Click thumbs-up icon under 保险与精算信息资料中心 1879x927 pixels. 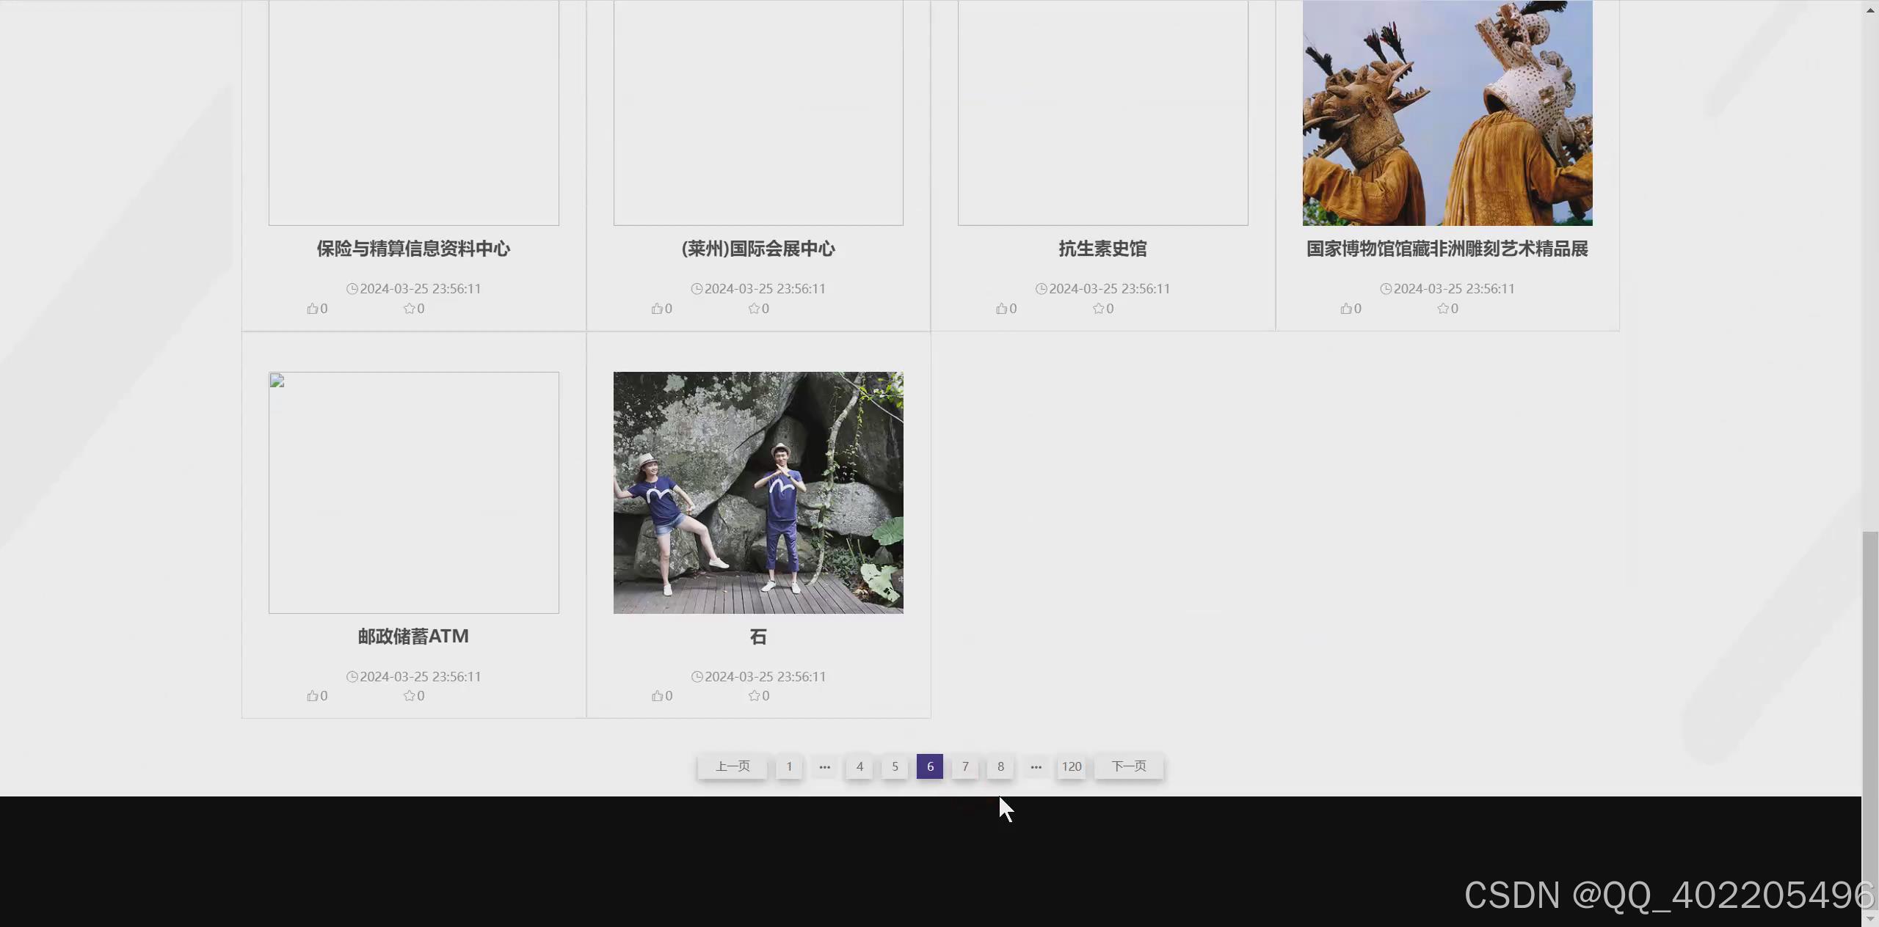point(313,309)
